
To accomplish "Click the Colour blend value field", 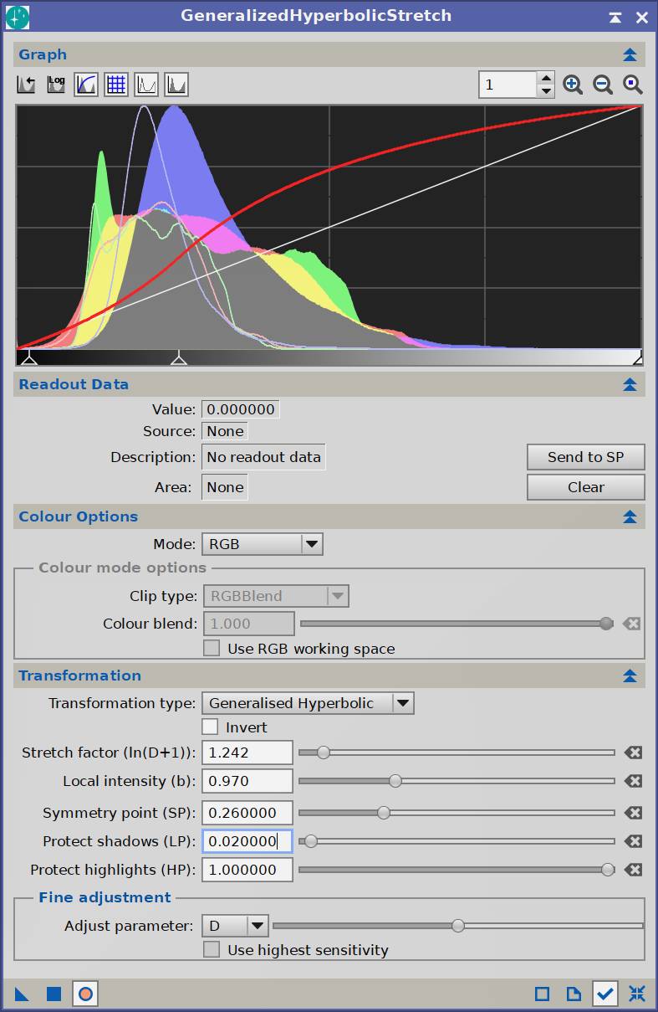I will [248, 624].
